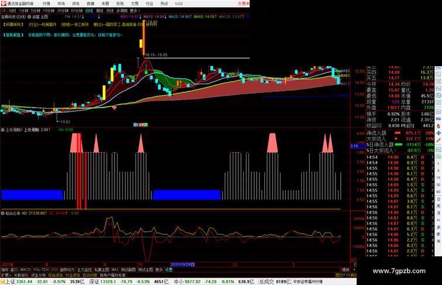The height and width of the screenshot is (285, 442).
Task: Switch chart to 1分钟 period
Action: pyautogui.click(x=23, y=11)
